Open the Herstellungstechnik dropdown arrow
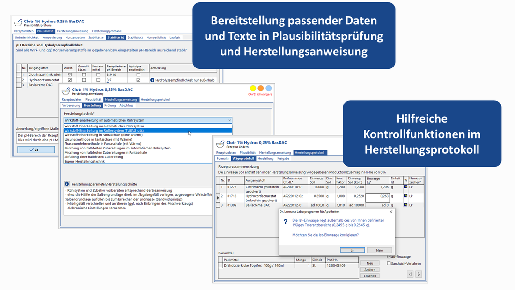Screen dimensions: 515x290 (229, 120)
